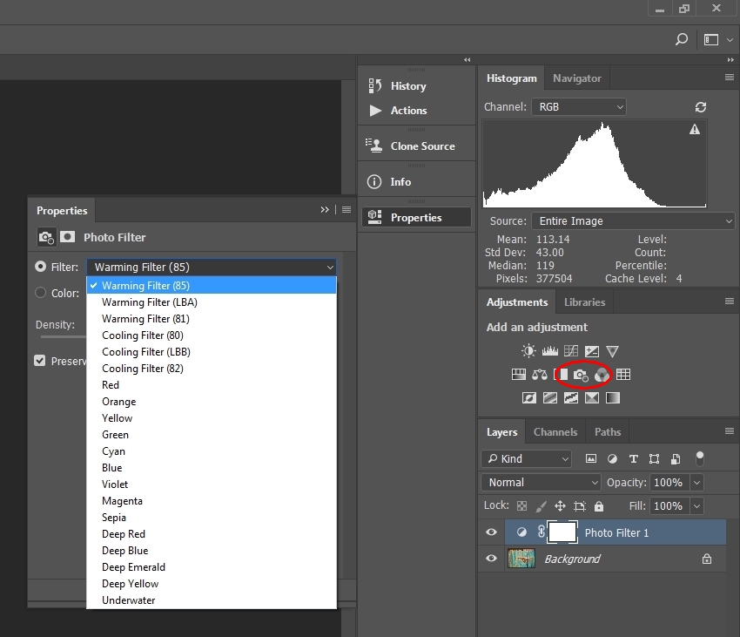Screen dimensions: 740x637
Task: Open the Normal blend mode dropdown
Action: pyautogui.click(x=541, y=483)
